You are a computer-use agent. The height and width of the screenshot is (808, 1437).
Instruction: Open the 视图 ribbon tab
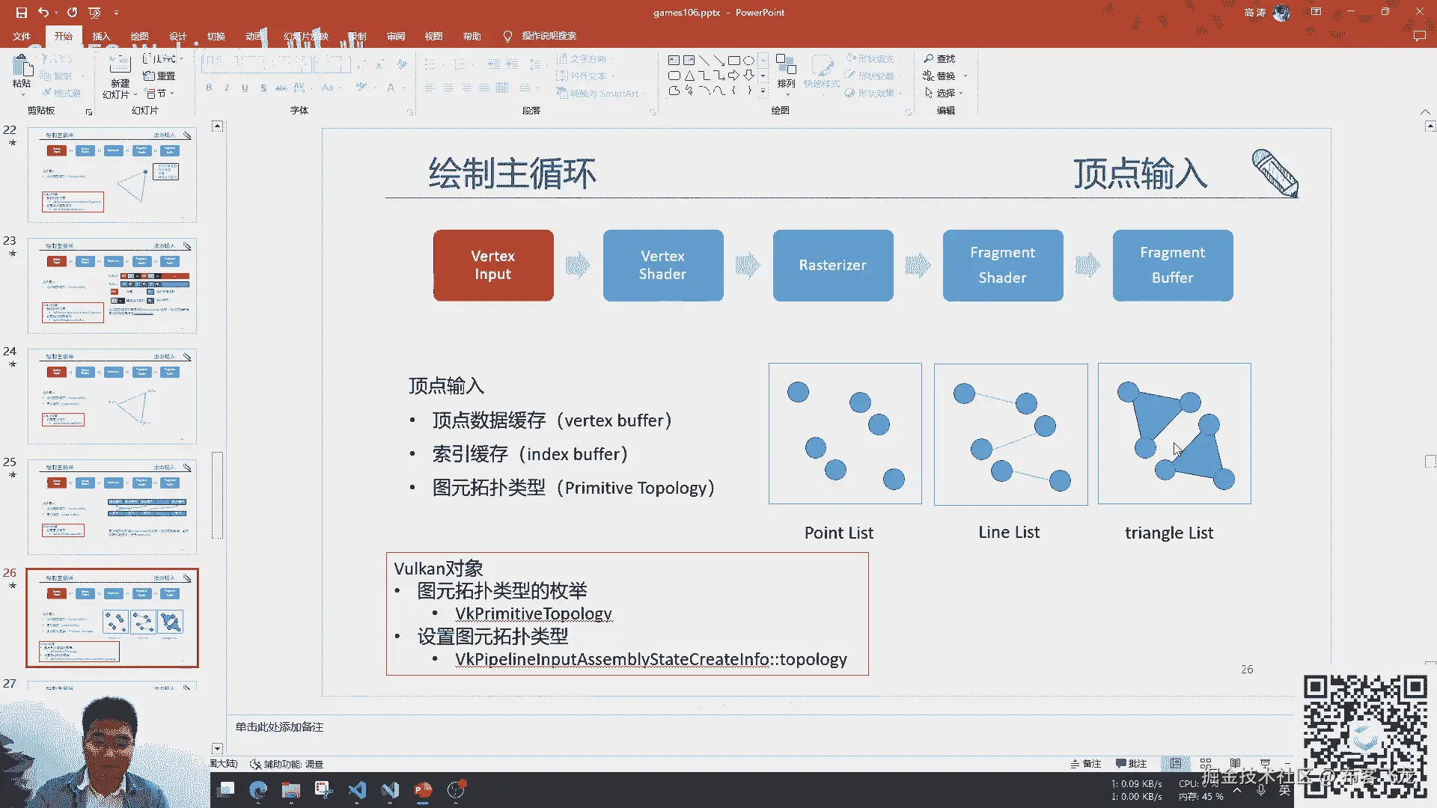[x=434, y=36]
